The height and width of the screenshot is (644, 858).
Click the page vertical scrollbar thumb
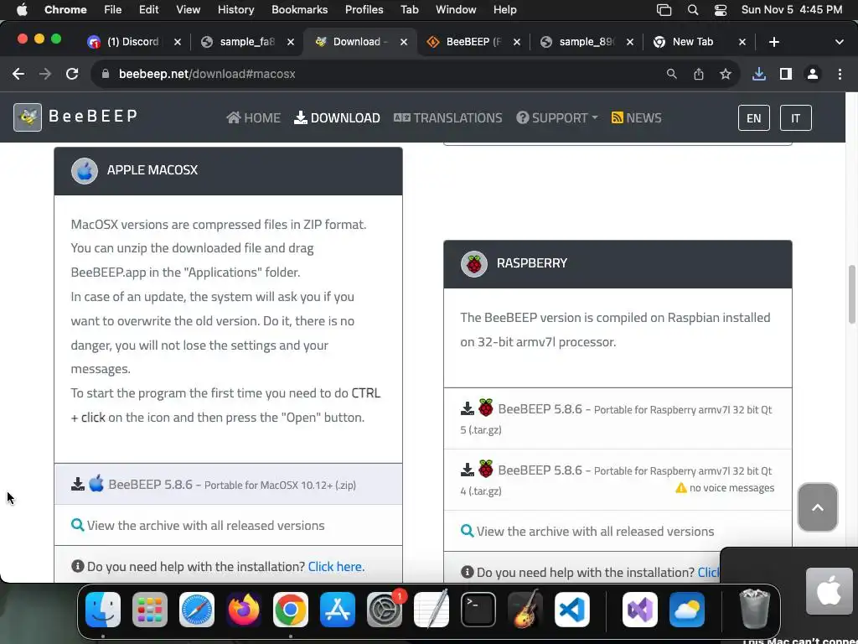pyautogui.click(x=851, y=294)
